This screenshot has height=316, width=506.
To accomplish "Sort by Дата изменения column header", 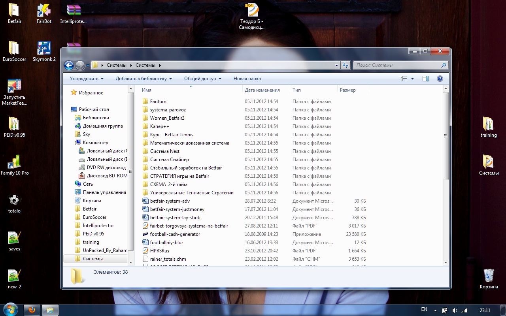I will tap(266, 90).
